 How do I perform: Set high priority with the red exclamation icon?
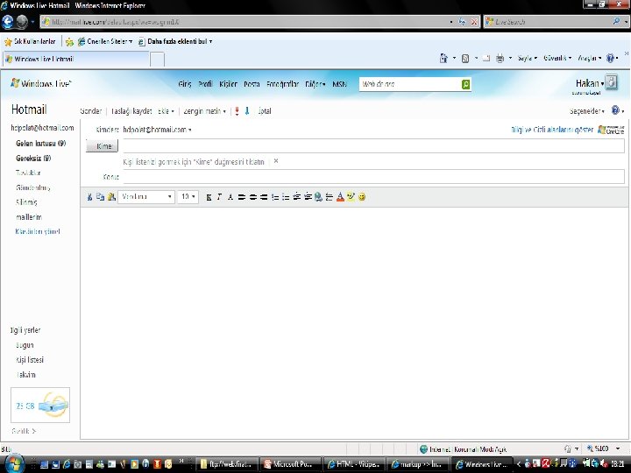[237, 111]
